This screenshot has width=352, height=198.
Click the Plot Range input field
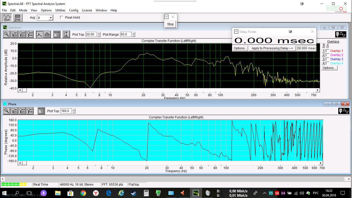click(x=126, y=34)
